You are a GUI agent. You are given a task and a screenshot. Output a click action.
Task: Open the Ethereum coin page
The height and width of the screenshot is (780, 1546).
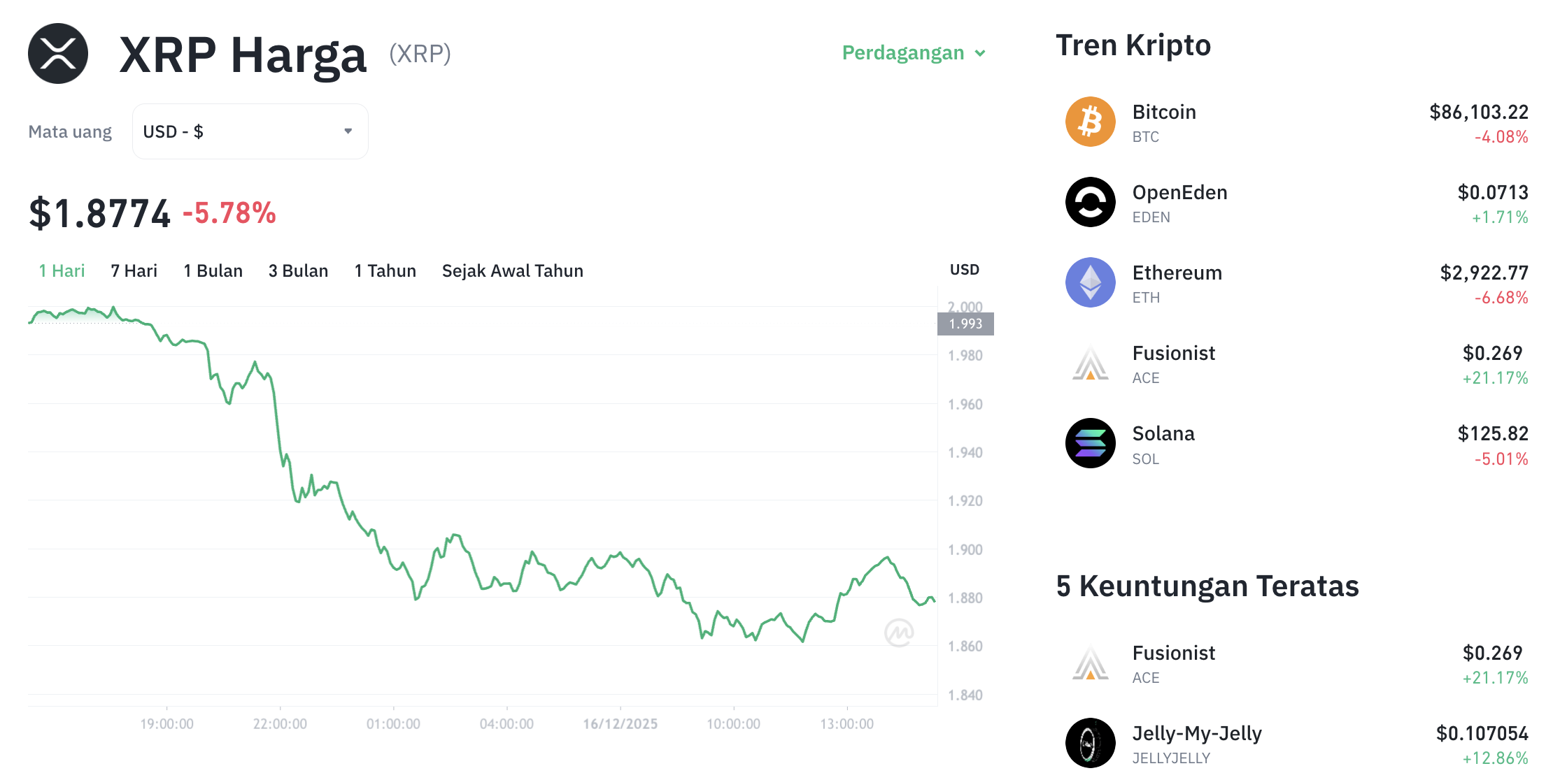(x=1177, y=273)
